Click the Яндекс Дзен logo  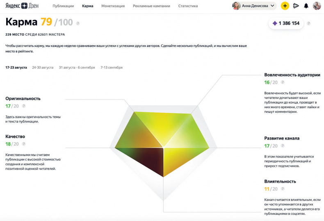pyautogui.click(x=22, y=6)
